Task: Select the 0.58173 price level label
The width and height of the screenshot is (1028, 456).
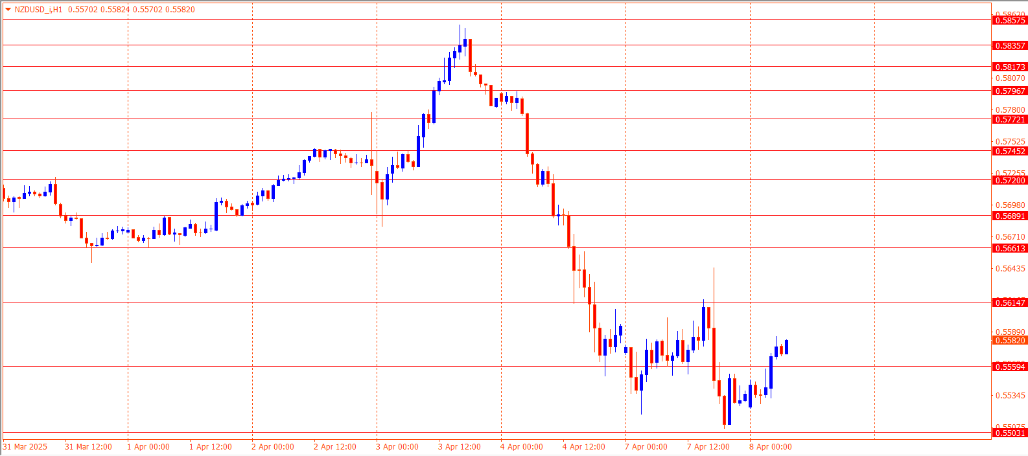Action: coord(1010,67)
